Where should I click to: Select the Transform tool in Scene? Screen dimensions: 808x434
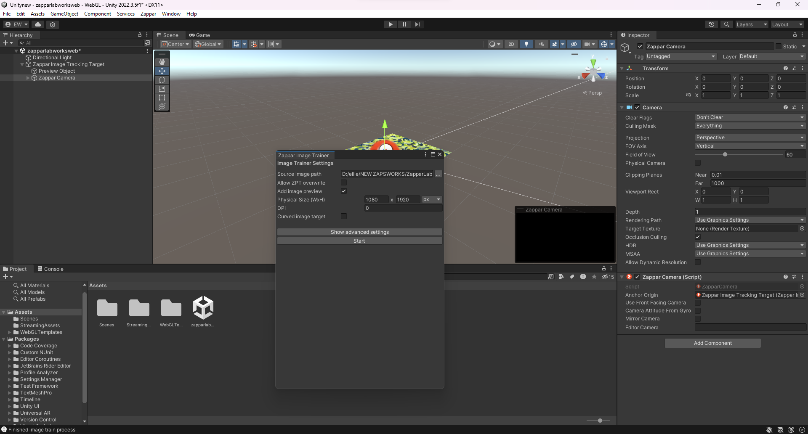(x=162, y=106)
